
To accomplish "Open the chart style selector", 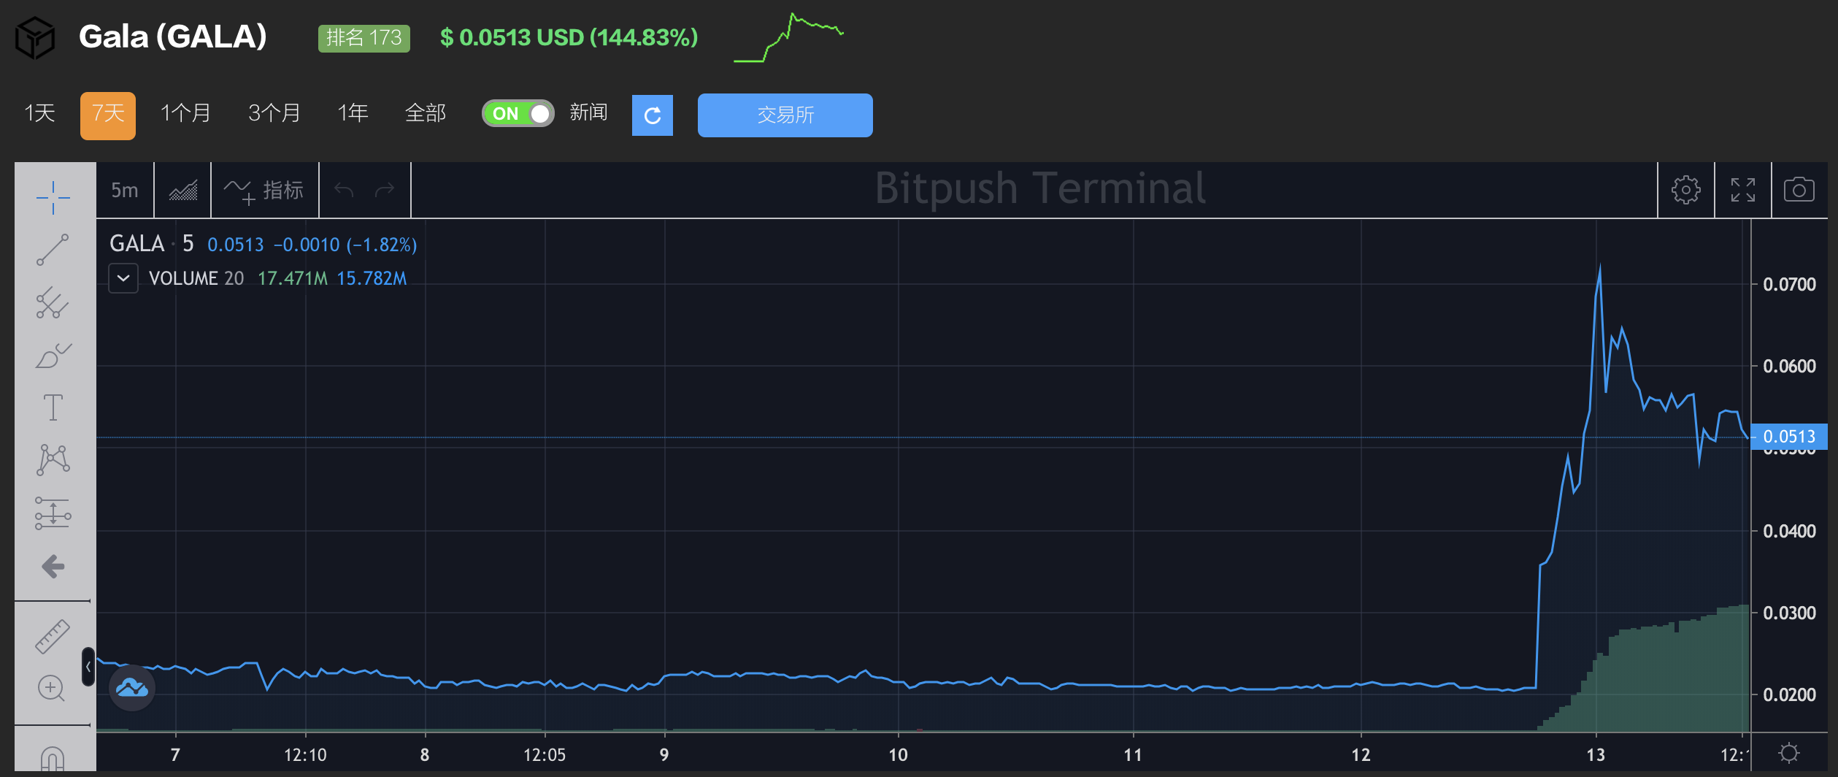I will click(182, 190).
